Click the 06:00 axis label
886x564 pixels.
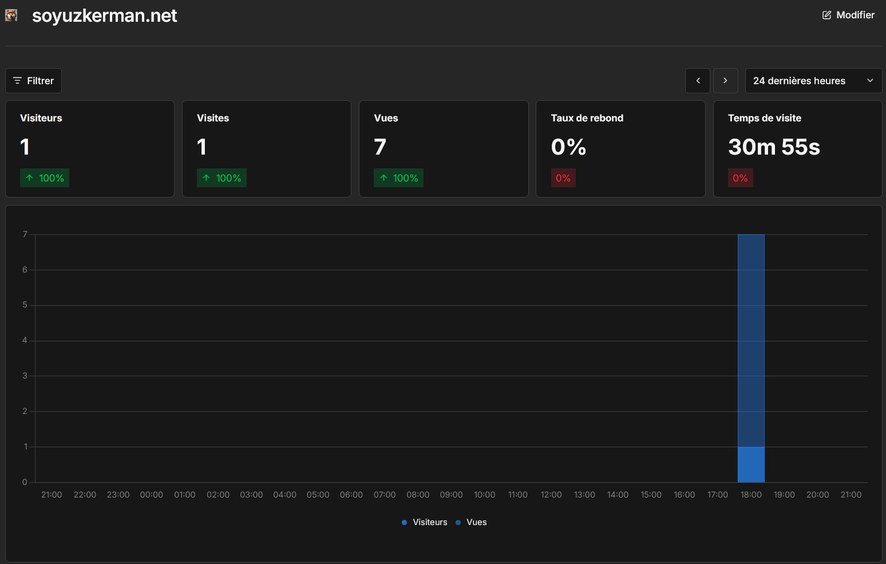351,495
